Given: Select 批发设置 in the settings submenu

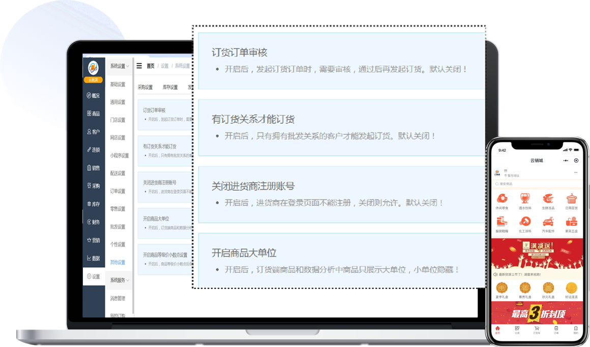Looking at the screenshot, I should coord(117,227).
